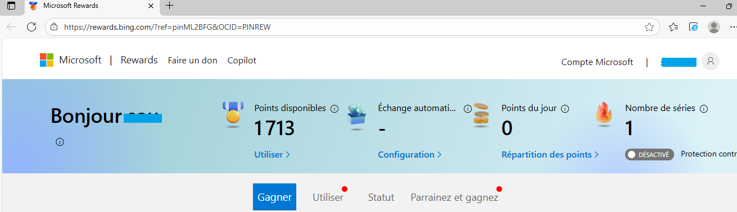Screen dimensions: 737x212
Task: Open the Favorites list icon
Action: tap(674, 27)
